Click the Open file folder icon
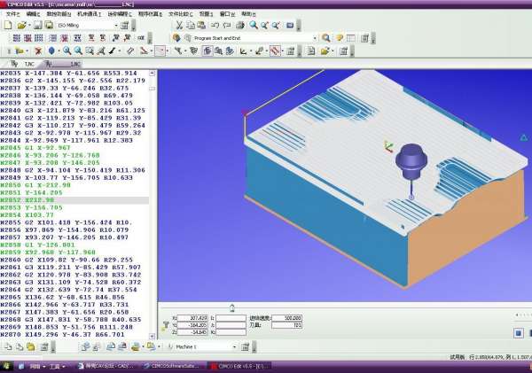 click(21, 25)
